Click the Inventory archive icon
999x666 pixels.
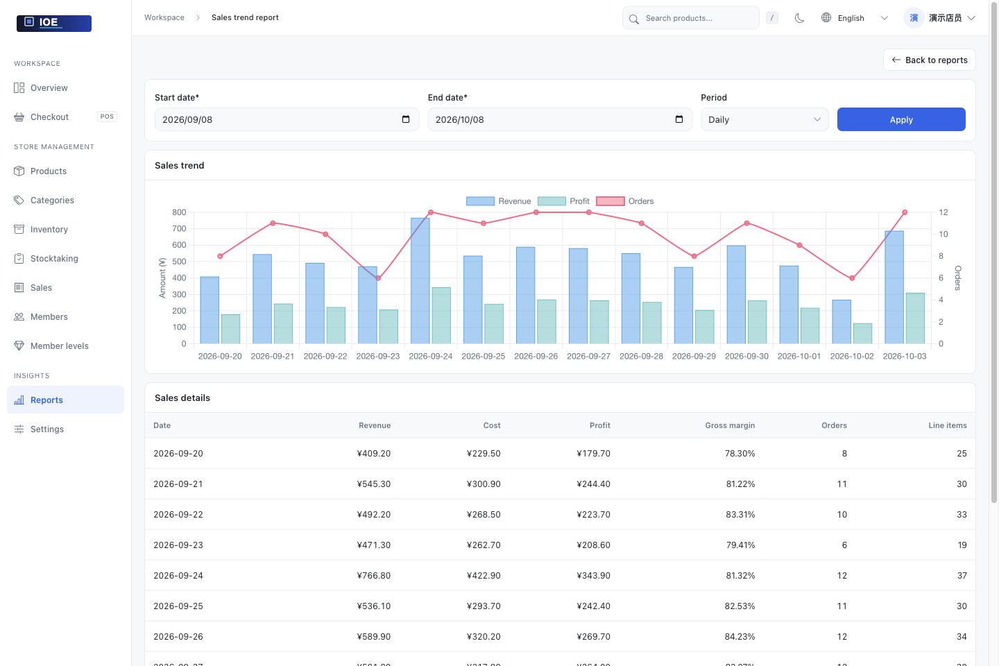(19, 230)
